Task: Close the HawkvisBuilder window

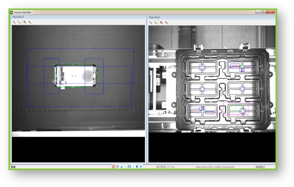Action: [x=270, y=12]
